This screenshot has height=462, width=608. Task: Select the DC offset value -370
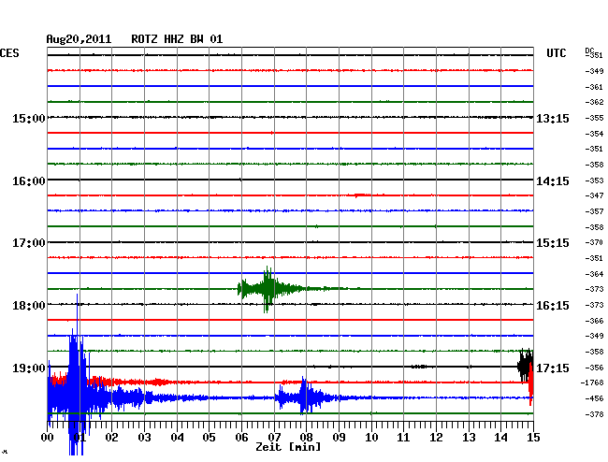(x=594, y=242)
